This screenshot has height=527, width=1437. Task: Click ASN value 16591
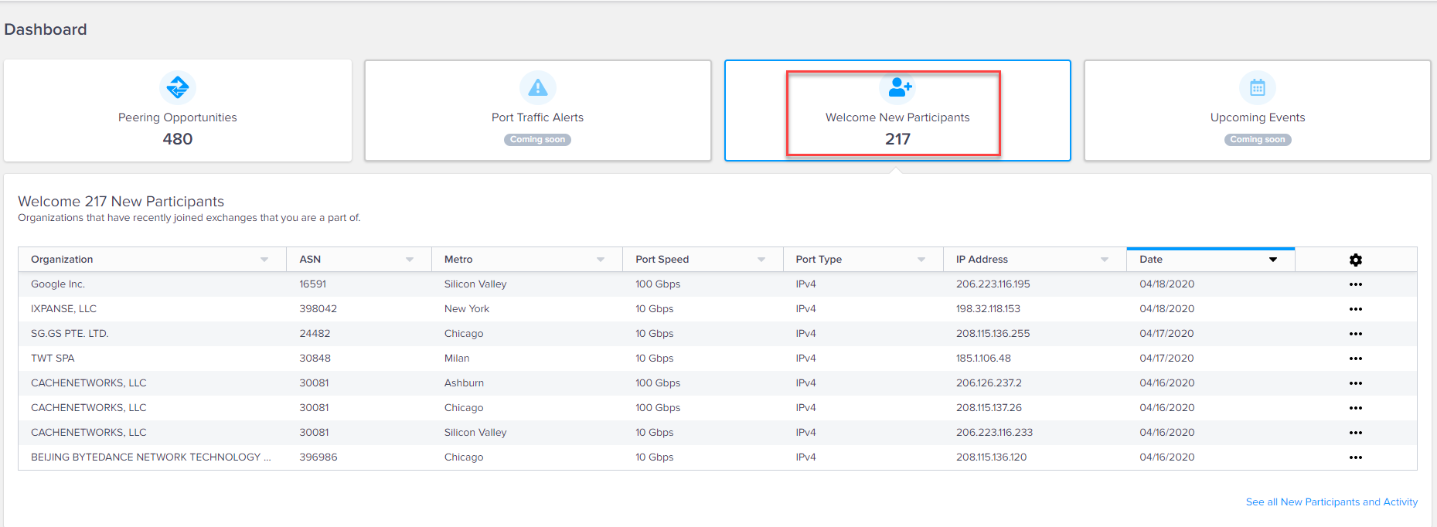click(x=313, y=284)
